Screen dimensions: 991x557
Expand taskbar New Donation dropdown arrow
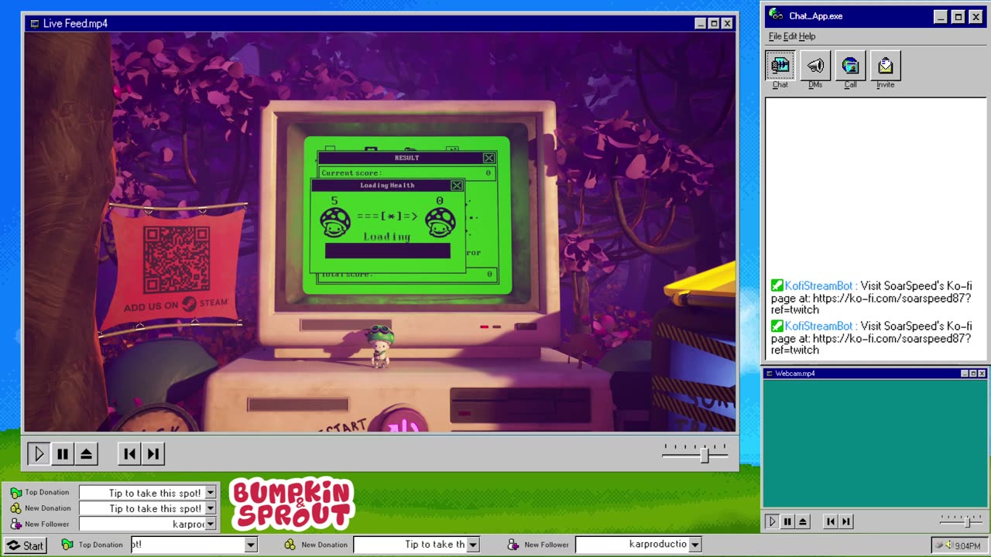tap(472, 545)
